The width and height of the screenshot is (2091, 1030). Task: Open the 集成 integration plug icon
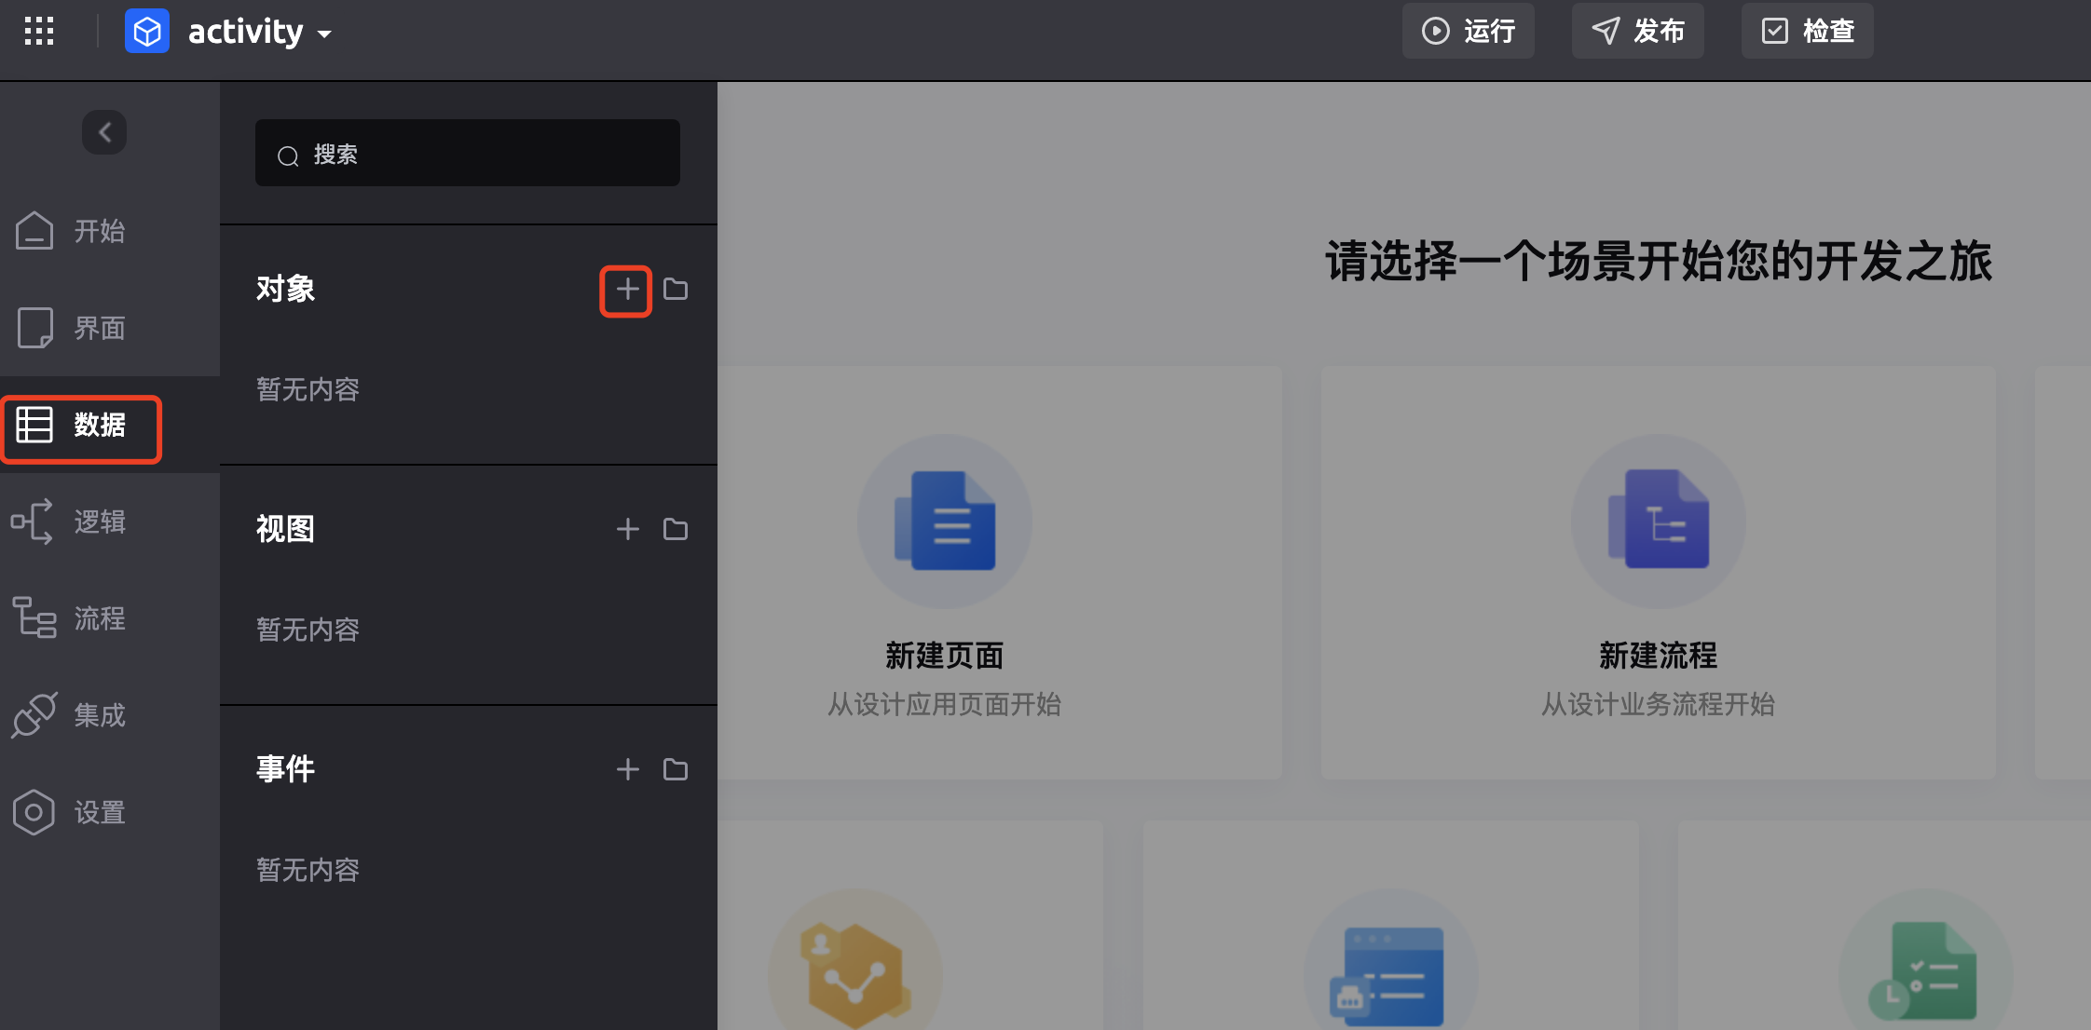coord(34,715)
